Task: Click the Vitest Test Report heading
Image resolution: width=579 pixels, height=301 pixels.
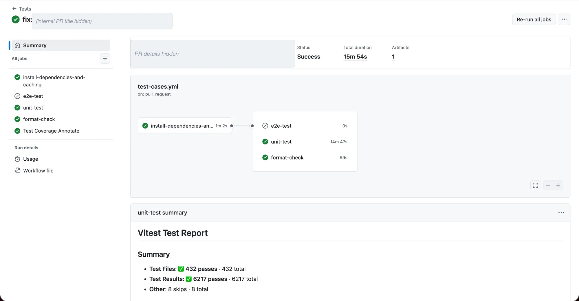Action: [173, 233]
